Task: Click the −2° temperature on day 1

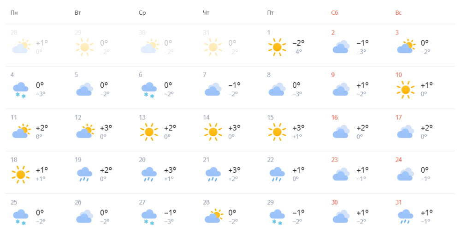Action: click(298, 43)
